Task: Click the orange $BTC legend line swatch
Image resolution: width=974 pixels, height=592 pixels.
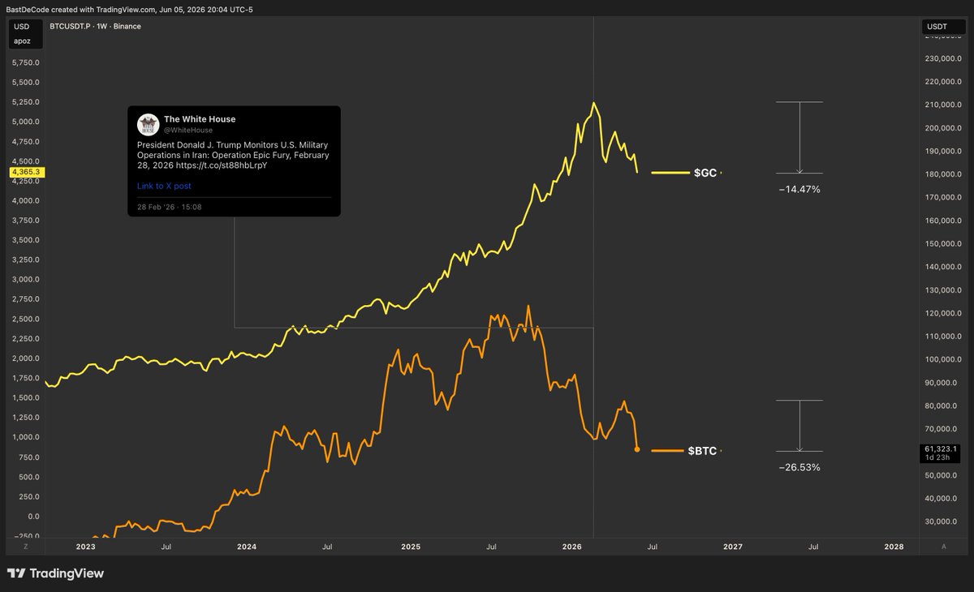Action: tap(667, 450)
